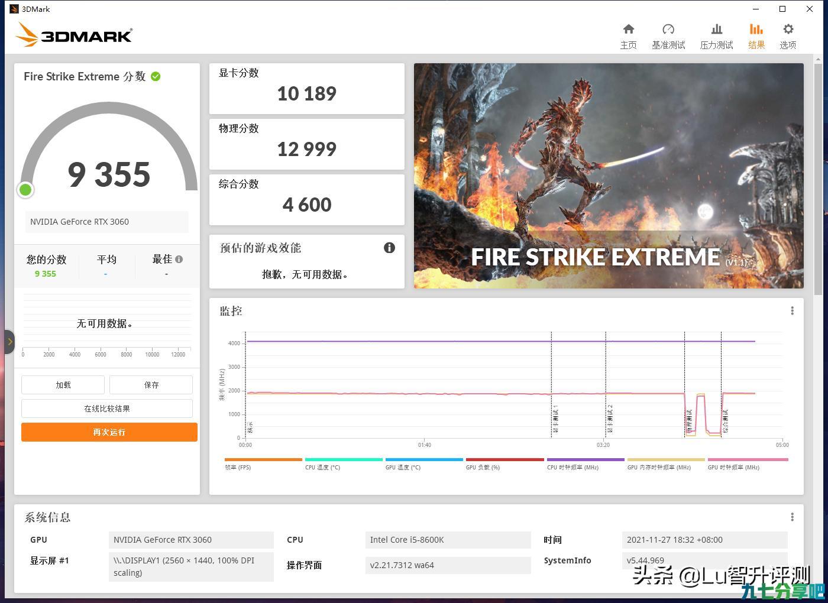Click the 3DMark title bar app icon

tap(14, 9)
